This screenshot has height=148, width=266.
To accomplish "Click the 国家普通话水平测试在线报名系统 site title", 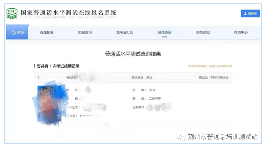I will coord(68,13).
